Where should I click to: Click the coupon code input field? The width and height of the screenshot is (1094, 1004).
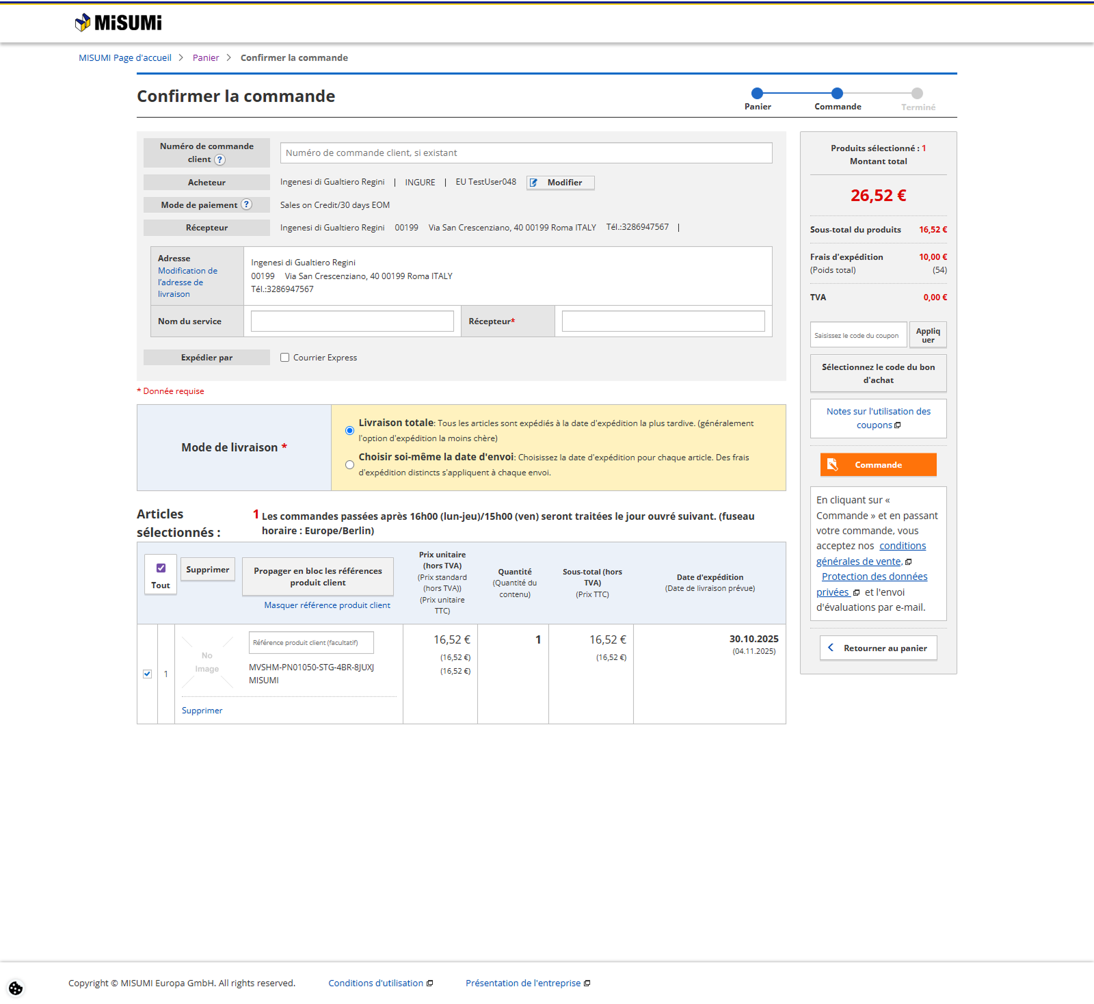click(858, 335)
